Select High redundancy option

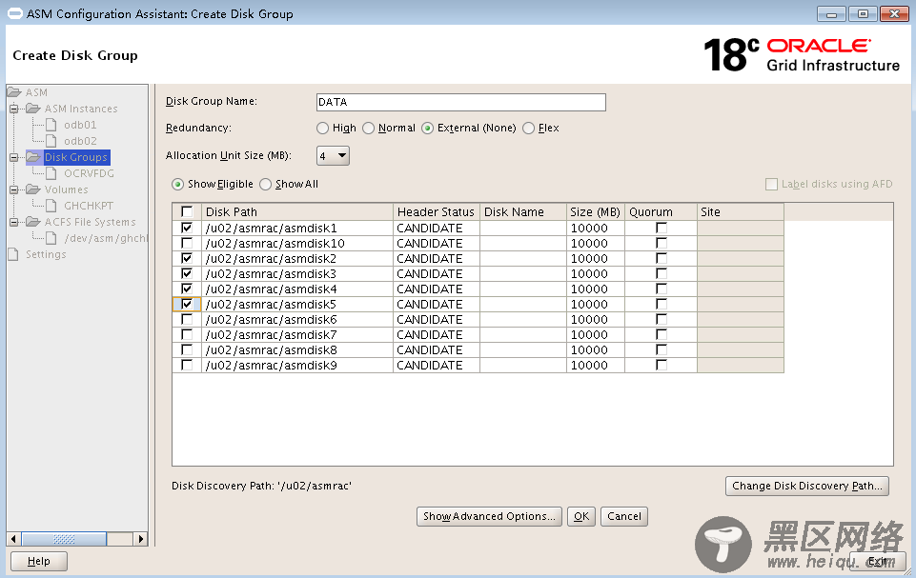tap(322, 128)
